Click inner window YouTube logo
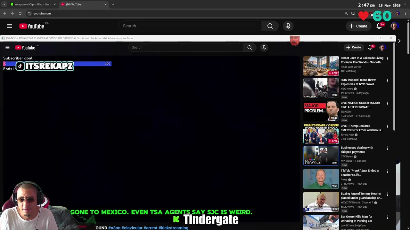Screen dimensions: 410x230 [x=25, y=48]
